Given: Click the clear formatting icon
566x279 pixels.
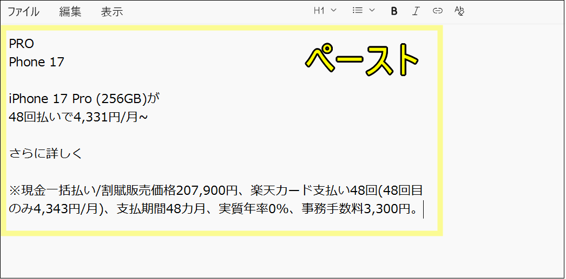Looking at the screenshot, I should 459,11.
